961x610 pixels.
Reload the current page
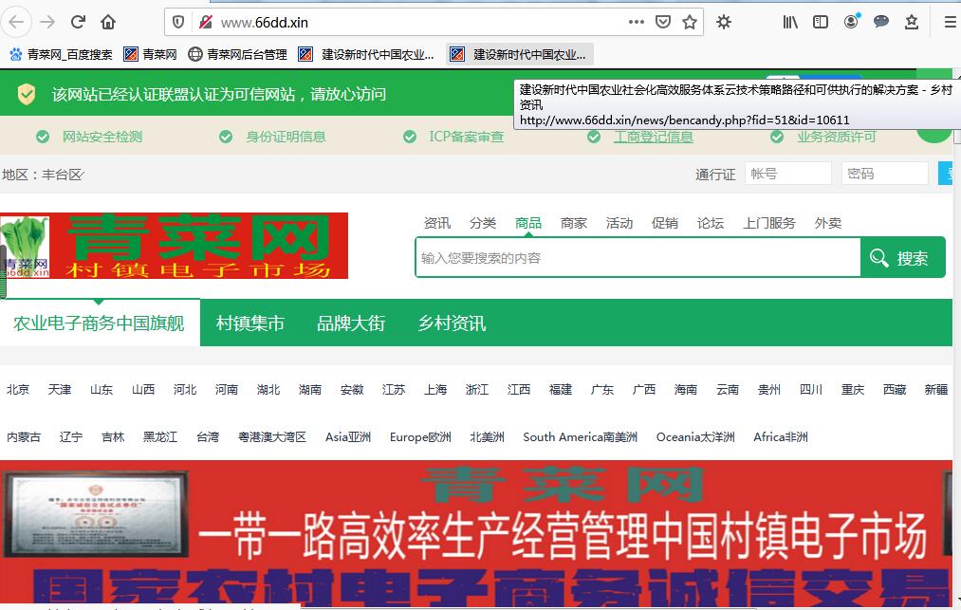click(78, 22)
